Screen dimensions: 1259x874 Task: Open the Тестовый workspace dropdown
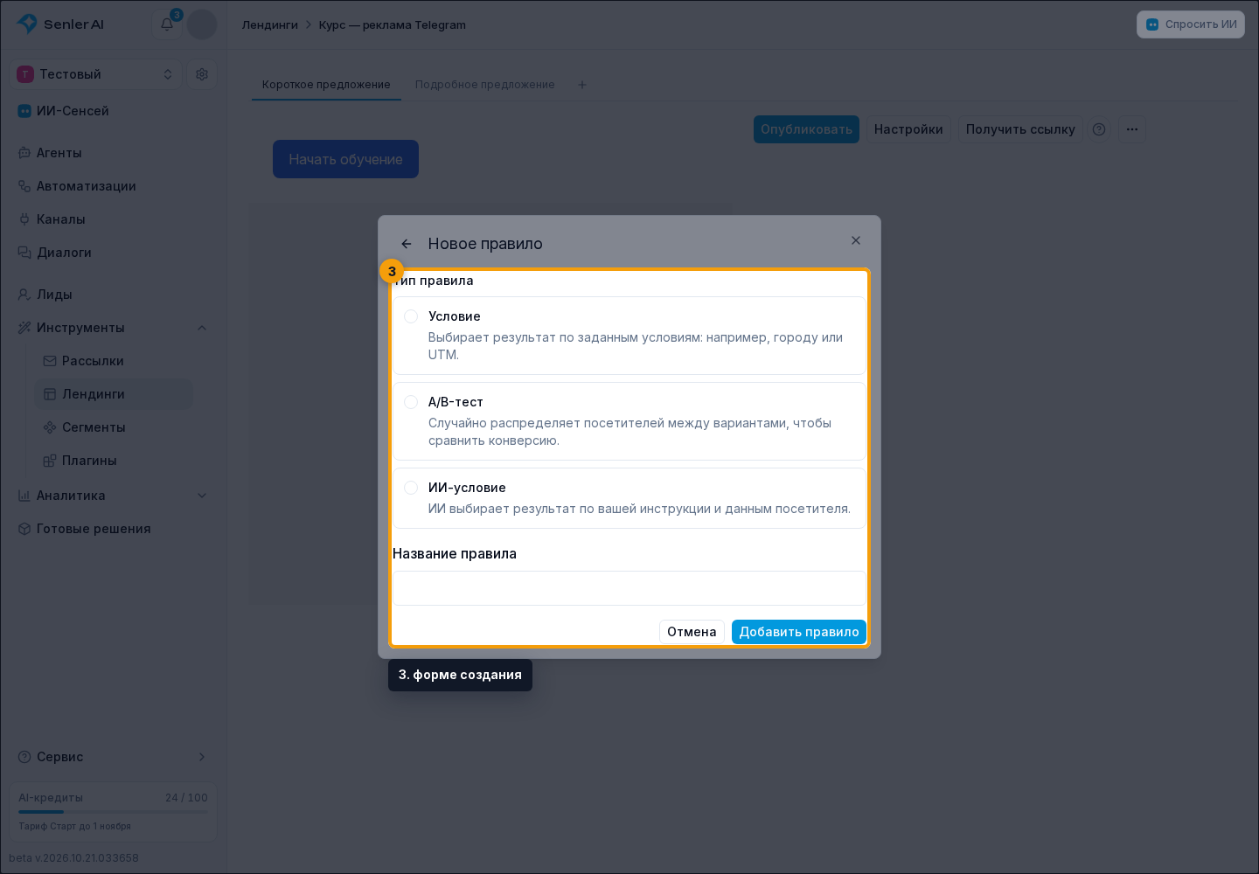point(96,74)
